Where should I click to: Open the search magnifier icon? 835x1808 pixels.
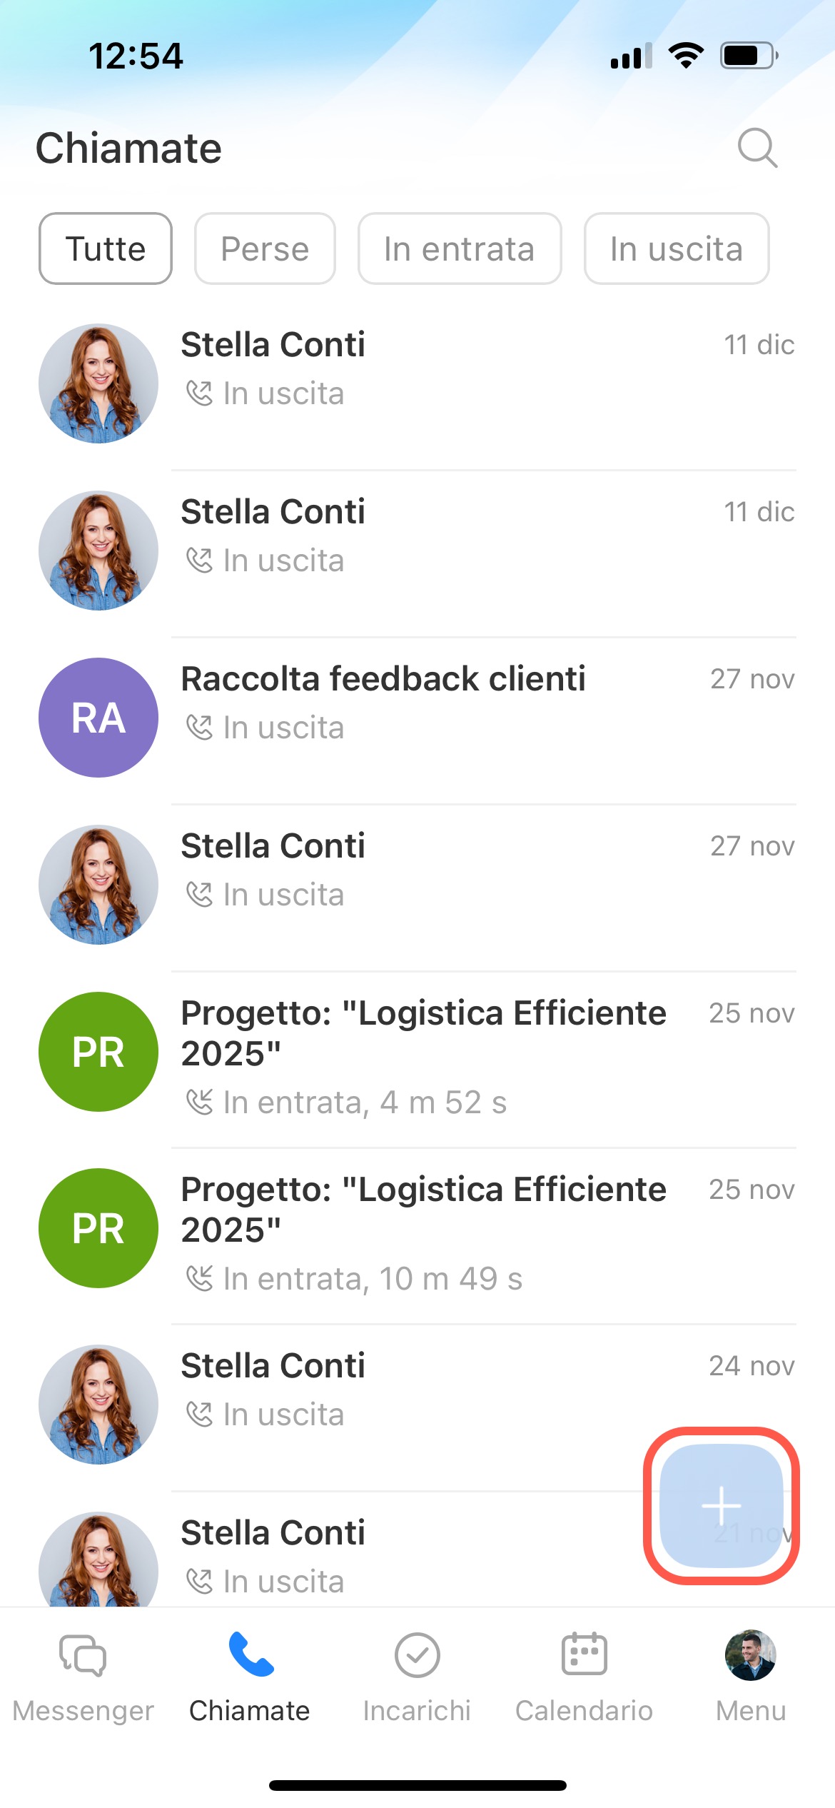pos(757,148)
